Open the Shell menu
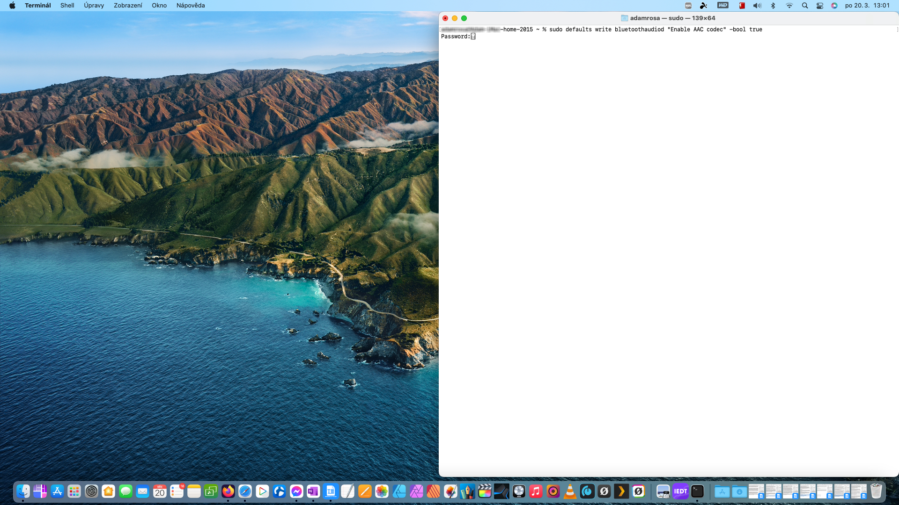This screenshot has height=505, width=899. click(x=67, y=5)
